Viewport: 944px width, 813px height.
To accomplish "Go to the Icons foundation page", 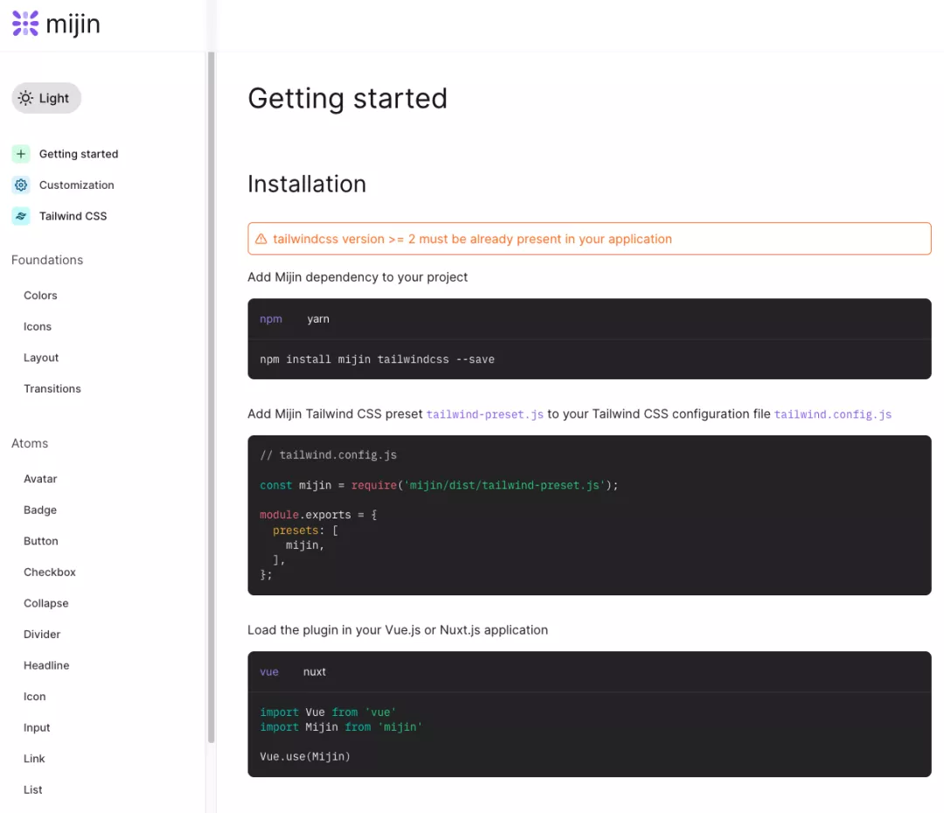I will tap(38, 327).
